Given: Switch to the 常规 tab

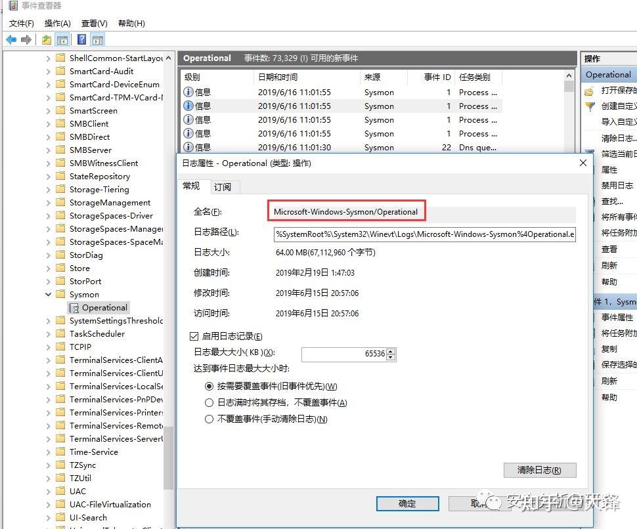Looking at the screenshot, I should (x=191, y=186).
